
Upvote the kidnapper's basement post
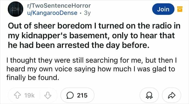18,95
